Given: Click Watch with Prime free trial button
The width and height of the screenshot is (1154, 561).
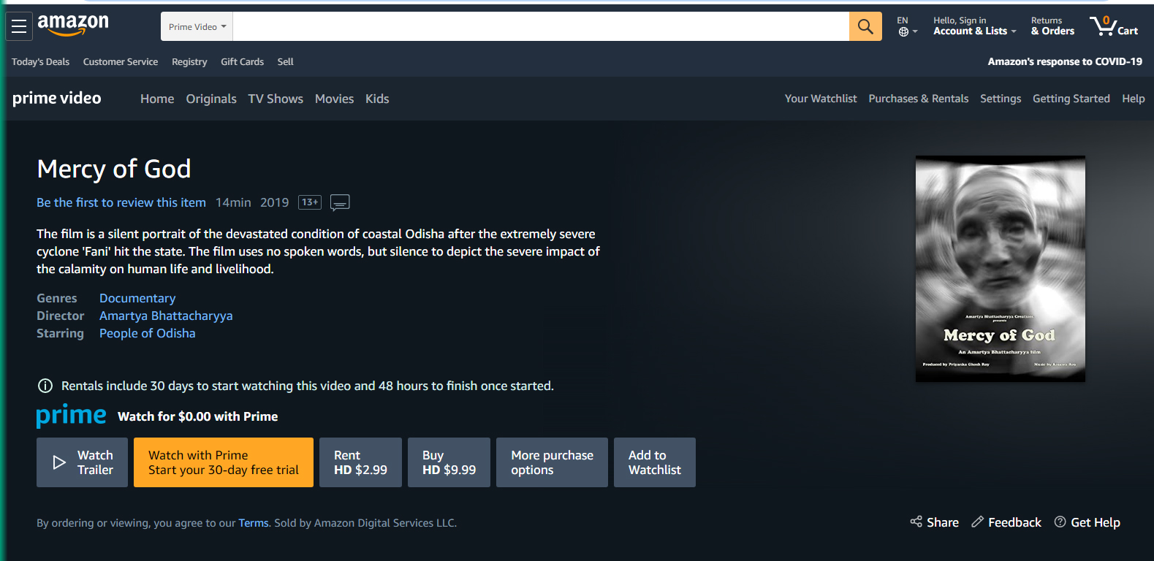Looking at the screenshot, I should pyautogui.click(x=224, y=462).
